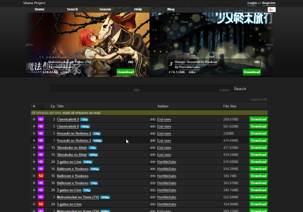Click Shana Project site title
Viewport: 303px width, 212px height.
(34, 3)
